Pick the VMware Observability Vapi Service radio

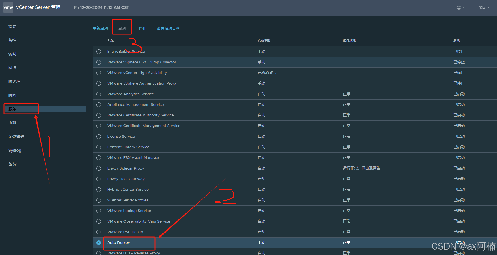click(x=99, y=221)
